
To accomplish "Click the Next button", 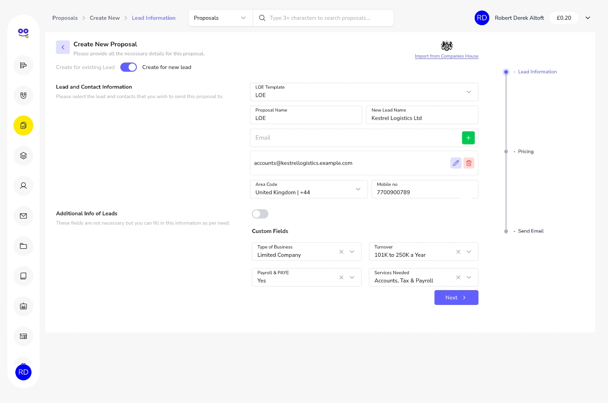I will click(456, 298).
